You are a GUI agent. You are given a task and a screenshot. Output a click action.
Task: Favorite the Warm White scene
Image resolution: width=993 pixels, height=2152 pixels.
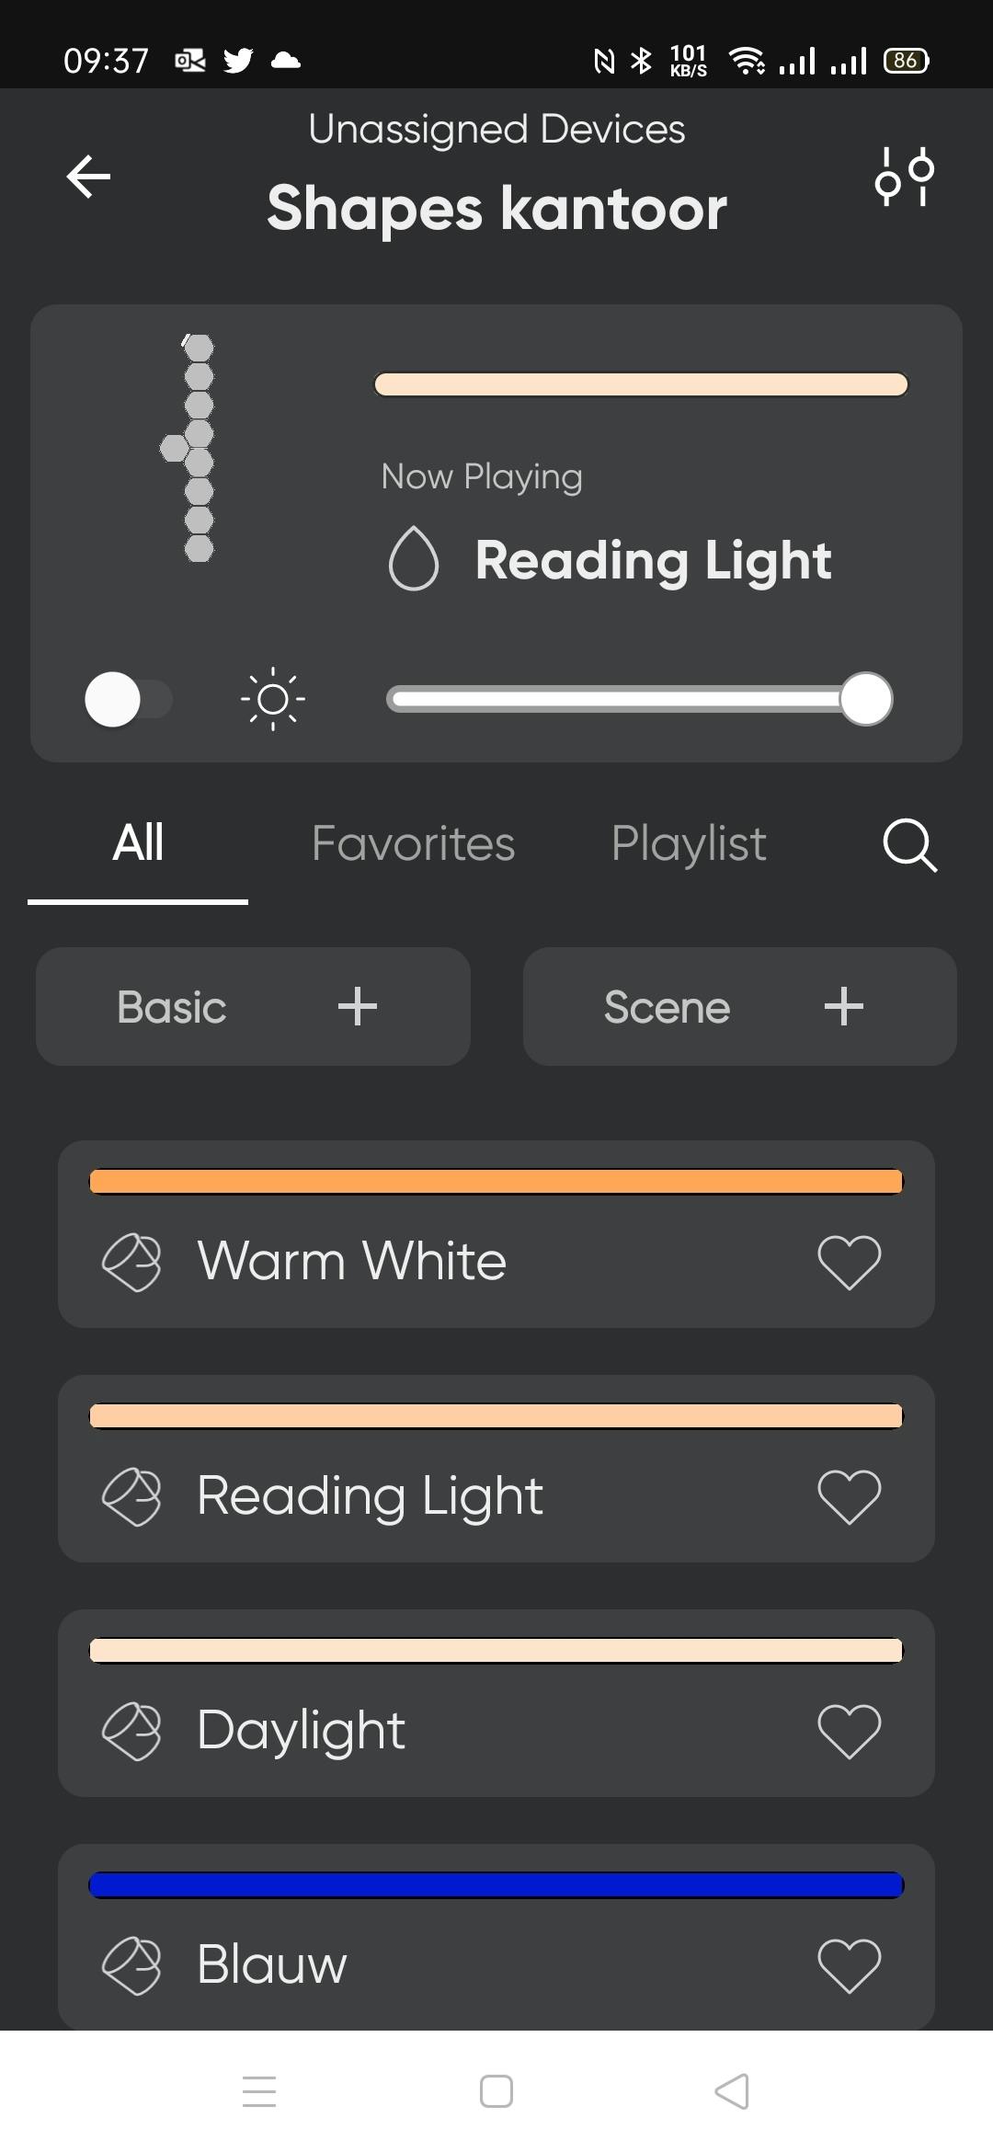[x=849, y=1261]
